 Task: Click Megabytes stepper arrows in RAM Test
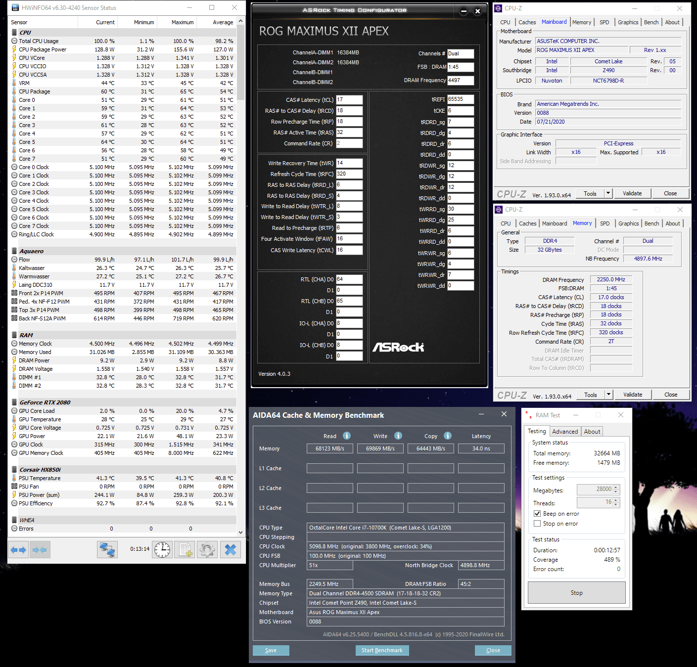coord(616,489)
